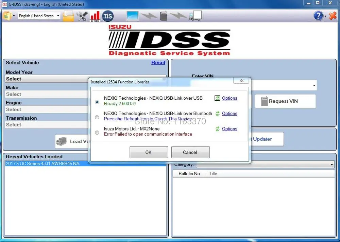Image resolution: width=340 pixels, height=242 pixels.
Task: Expand the arrow next to the box icon
Action: click(x=14, y=16)
